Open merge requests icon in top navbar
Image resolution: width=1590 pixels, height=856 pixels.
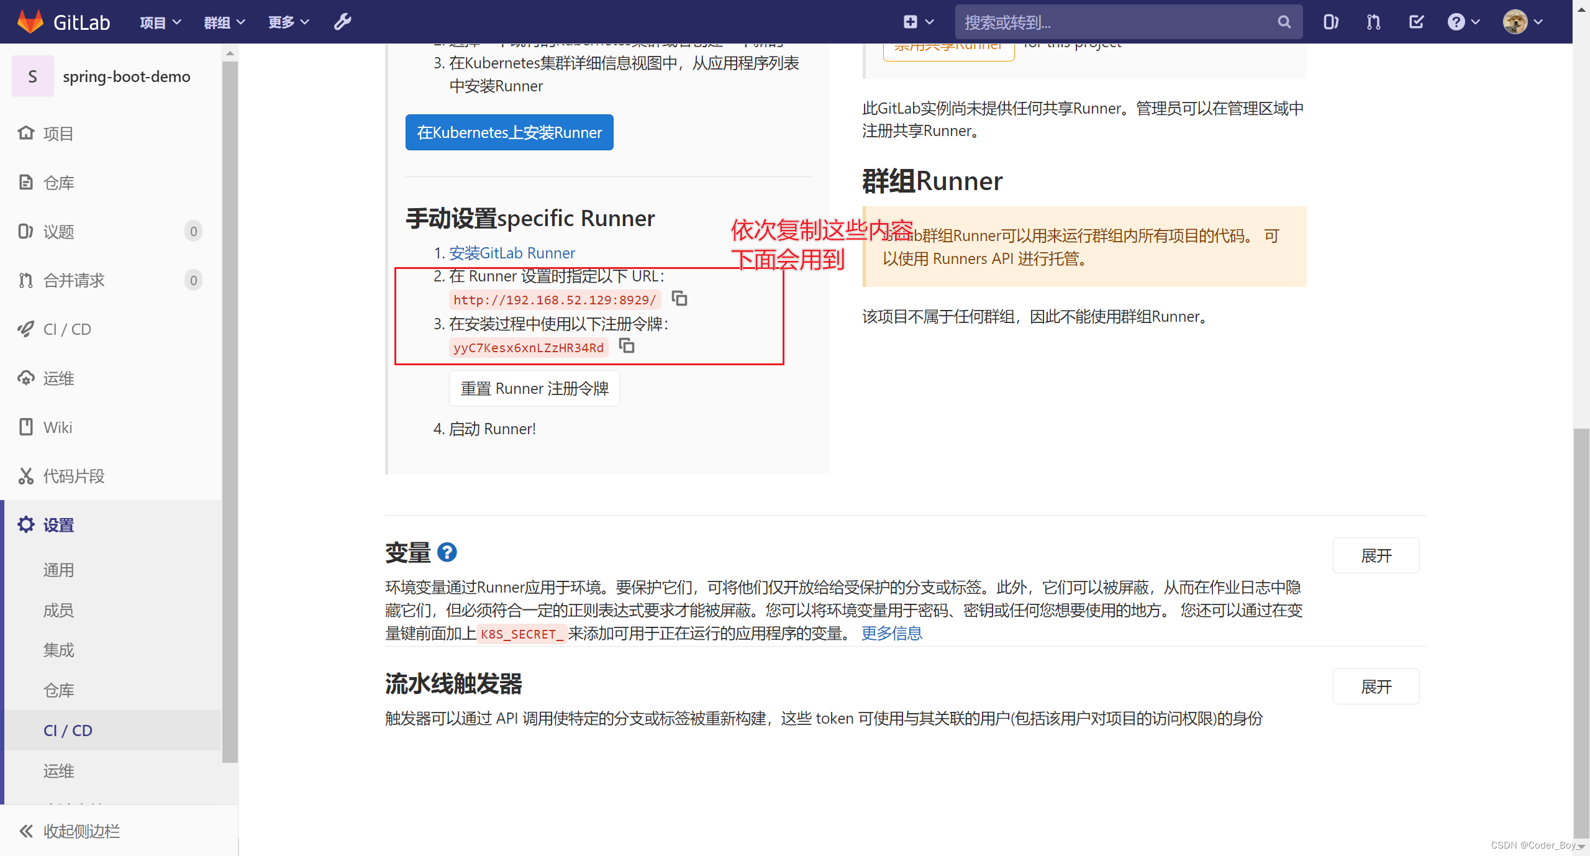click(1373, 22)
